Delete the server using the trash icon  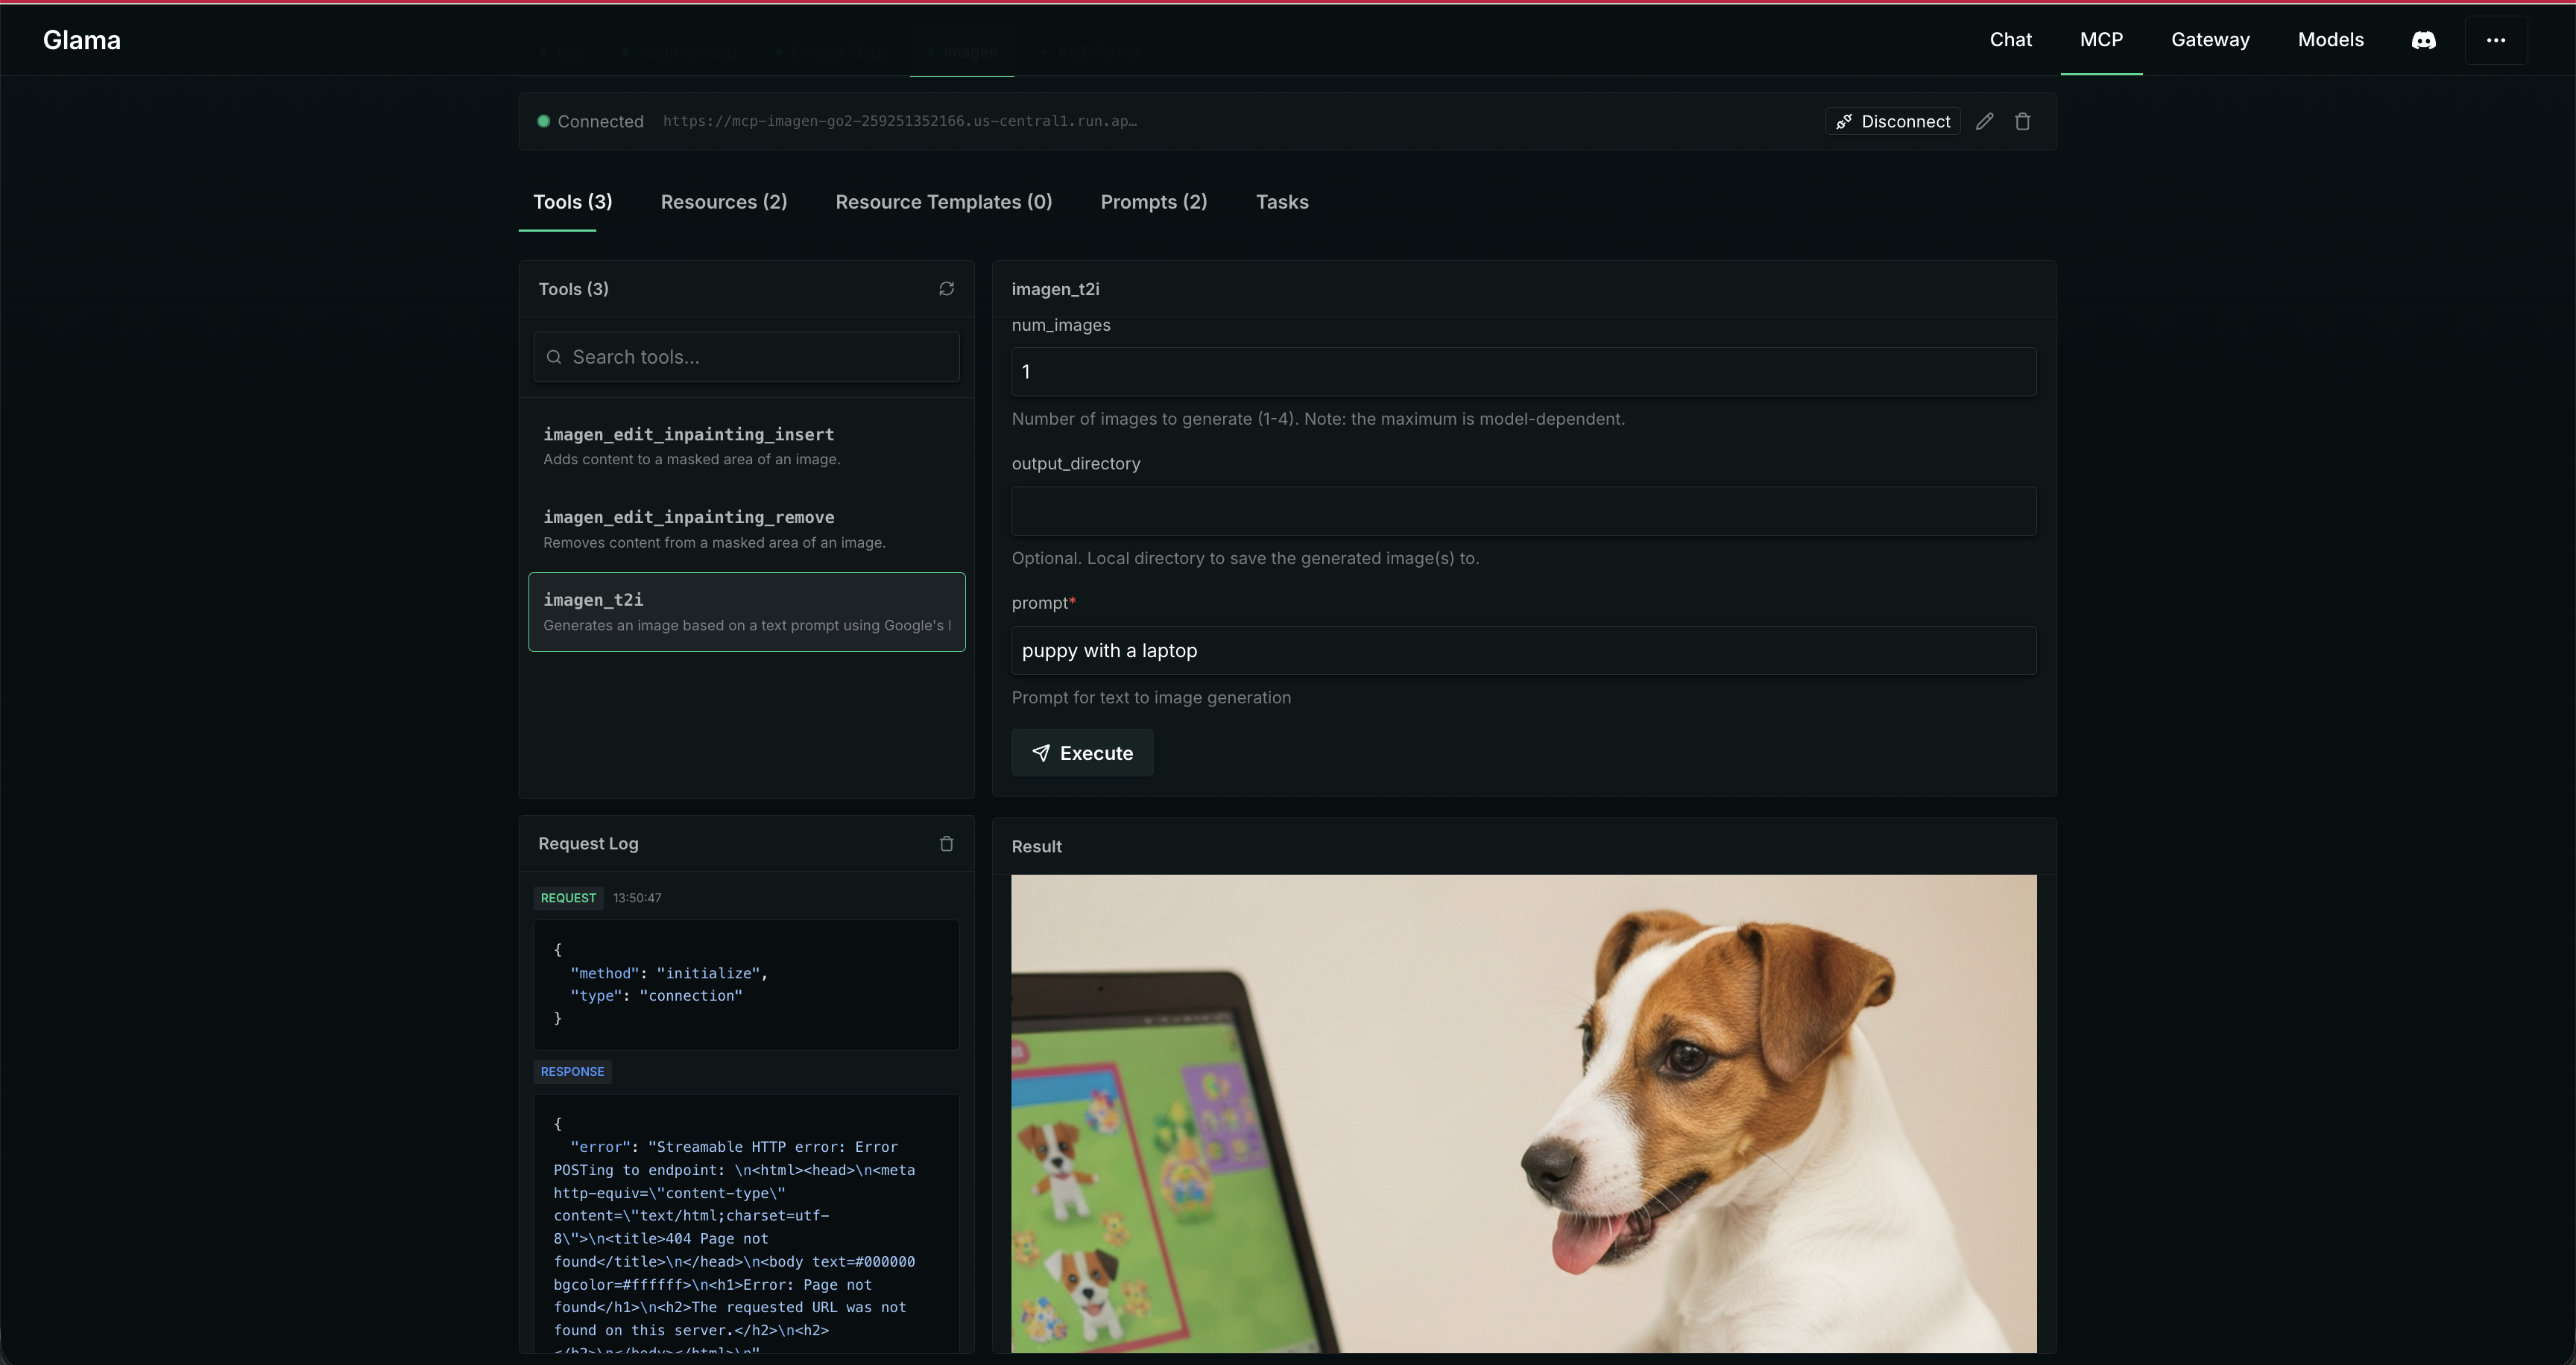click(2022, 121)
